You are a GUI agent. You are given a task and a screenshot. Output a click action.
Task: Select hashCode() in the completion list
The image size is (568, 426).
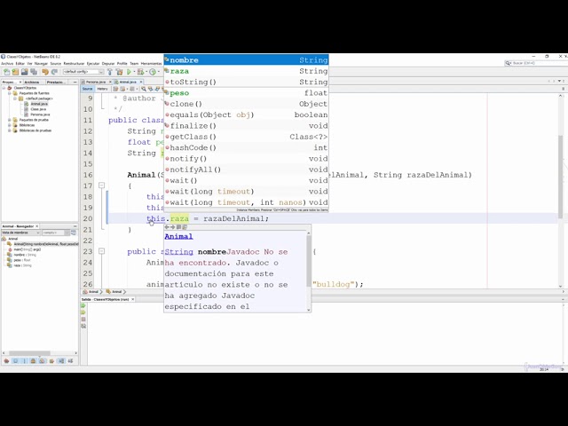pyautogui.click(x=247, y=148)
